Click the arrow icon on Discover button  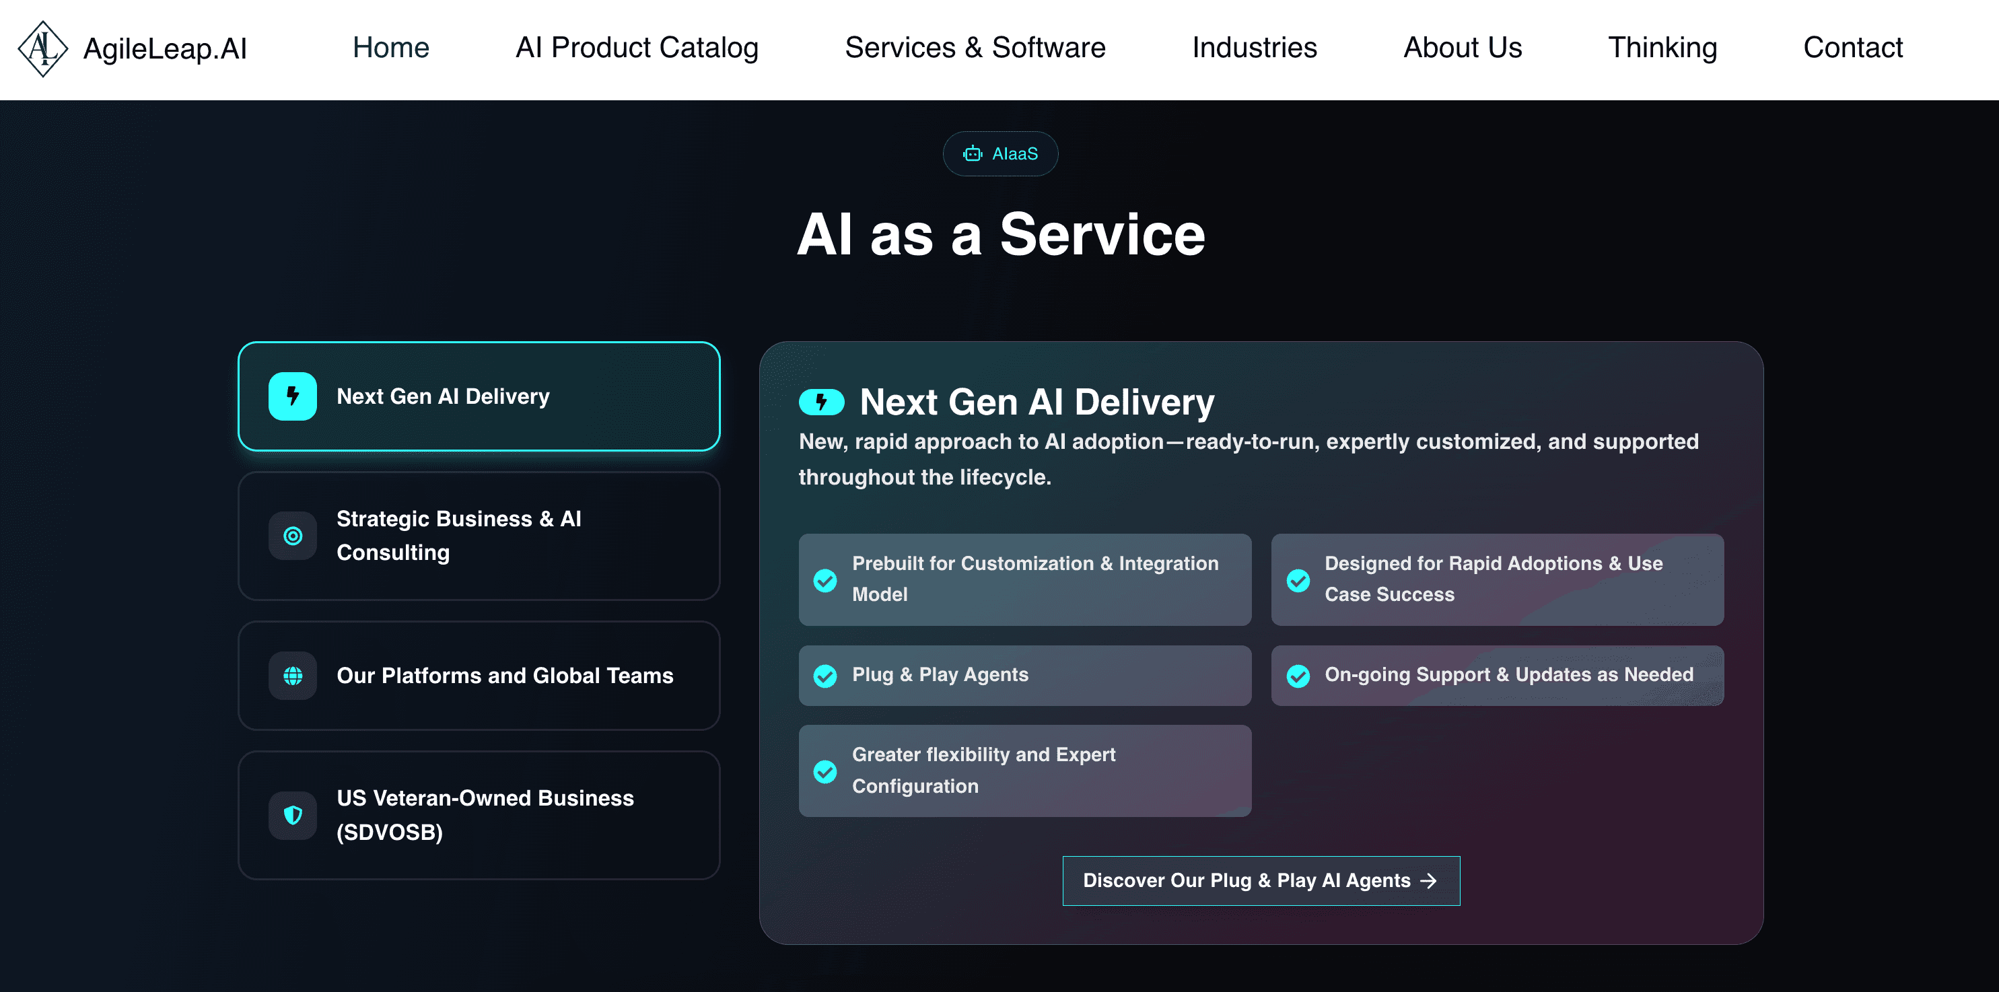point(1428,881)
